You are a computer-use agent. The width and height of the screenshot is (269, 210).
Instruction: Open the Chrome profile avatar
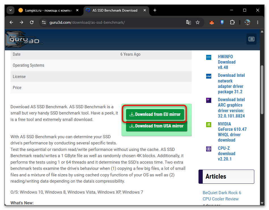point(247,22)
